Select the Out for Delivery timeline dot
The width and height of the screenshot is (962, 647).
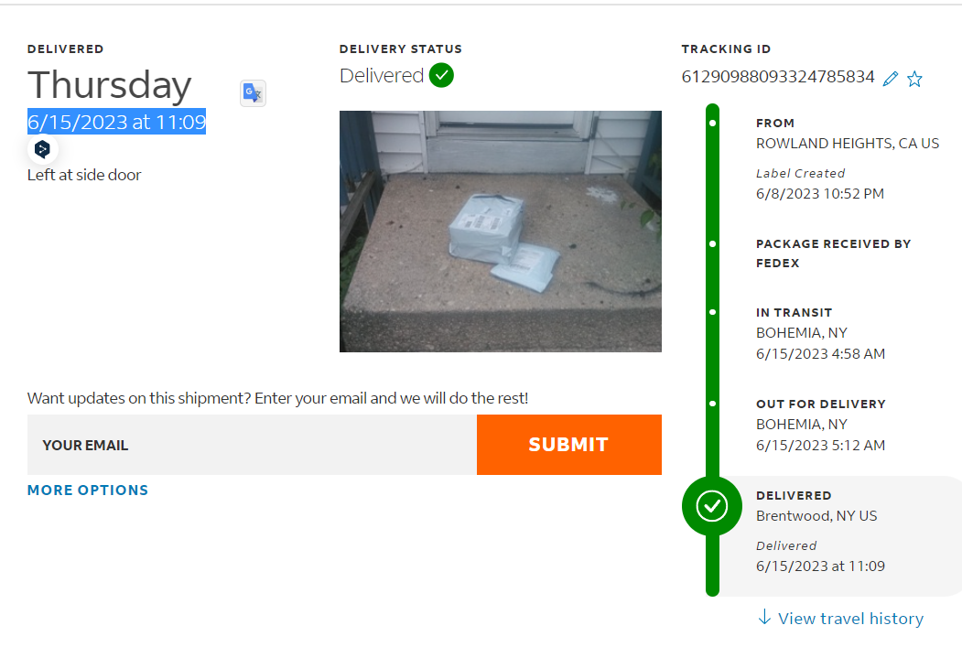(x=712, y=404)
